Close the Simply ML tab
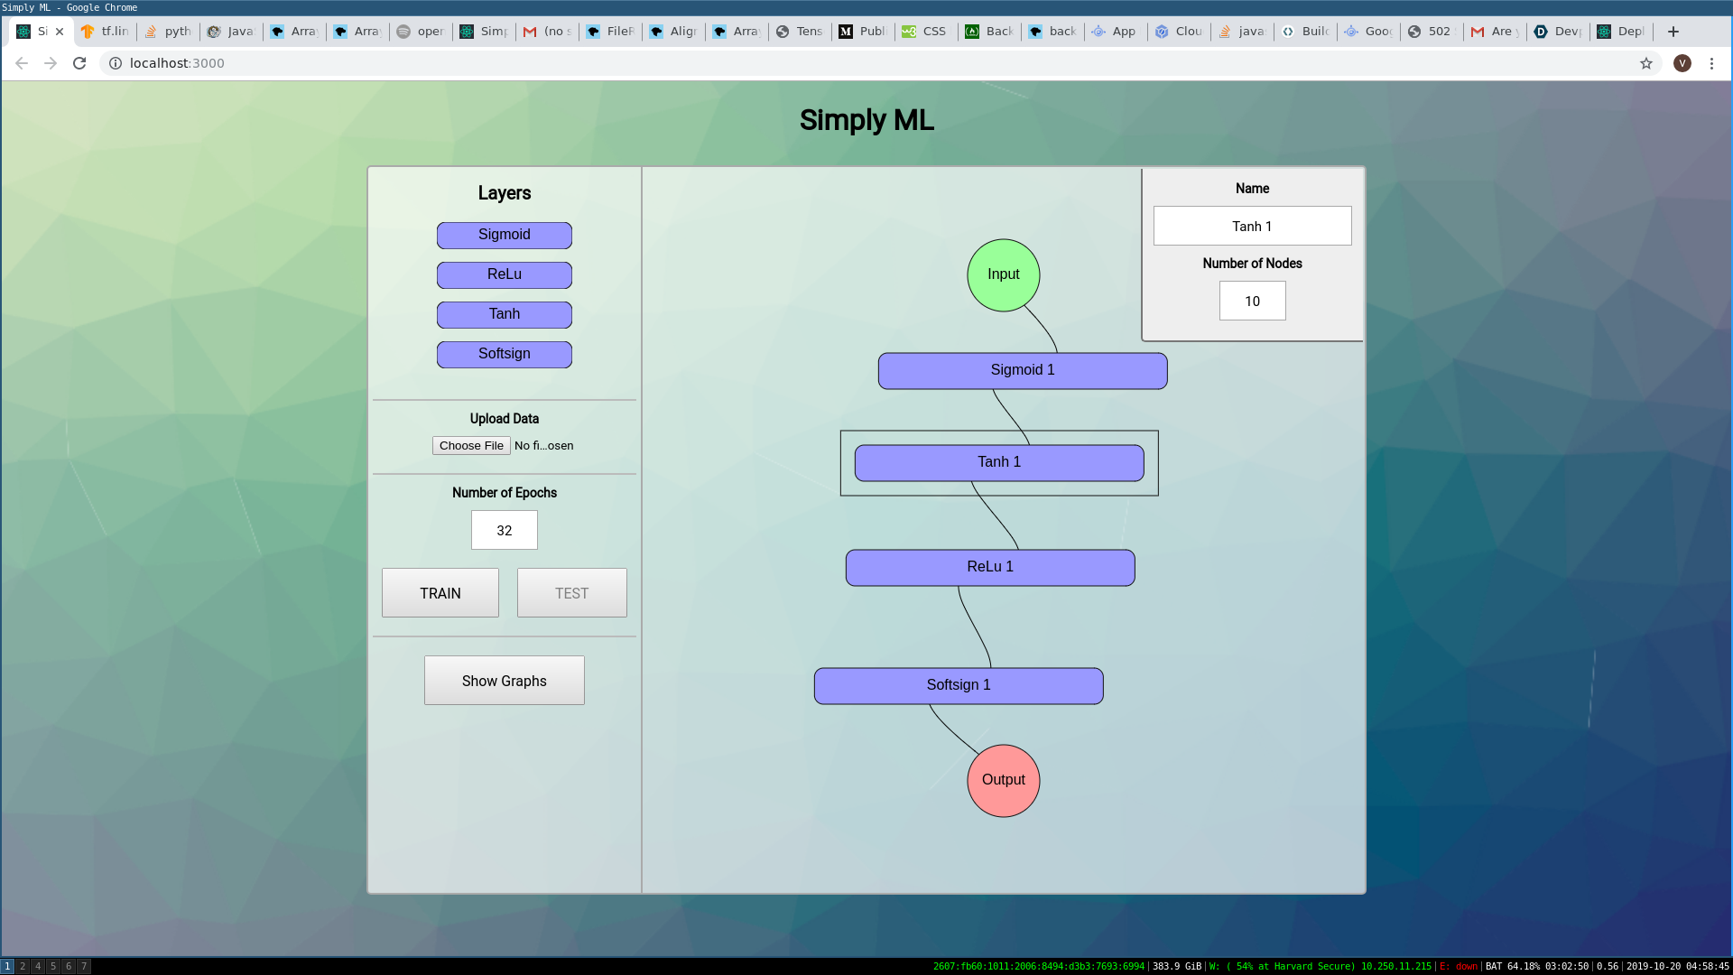Screen dimensions: 1733x975 [x=60, y=32]
